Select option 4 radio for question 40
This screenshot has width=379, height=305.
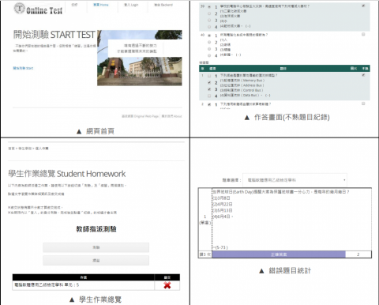pyautogui.click(x=209, y=55)
